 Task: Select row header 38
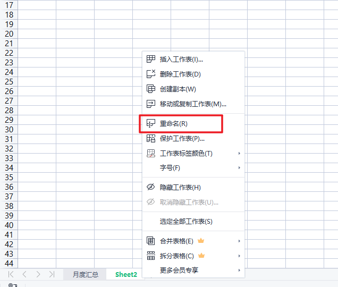tap(9, 206)
